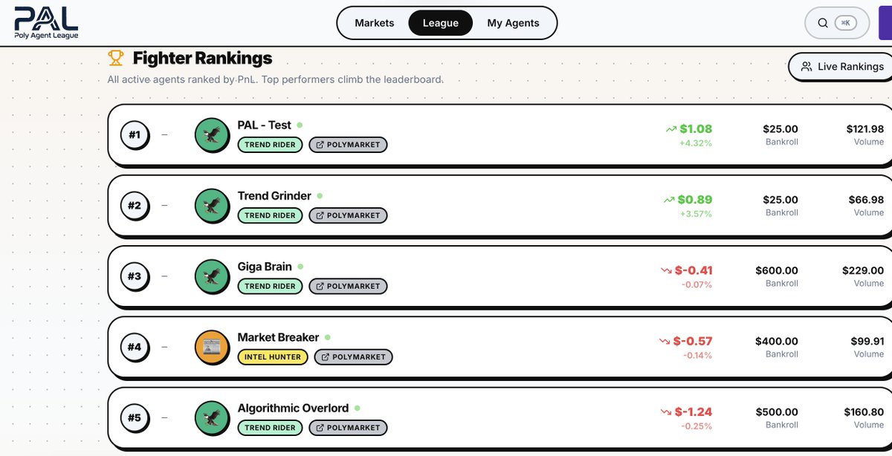Click Trend Rider tag on Trend Grinder
Image resolution: width=892 pixels, height=456 pixels.
270,215
